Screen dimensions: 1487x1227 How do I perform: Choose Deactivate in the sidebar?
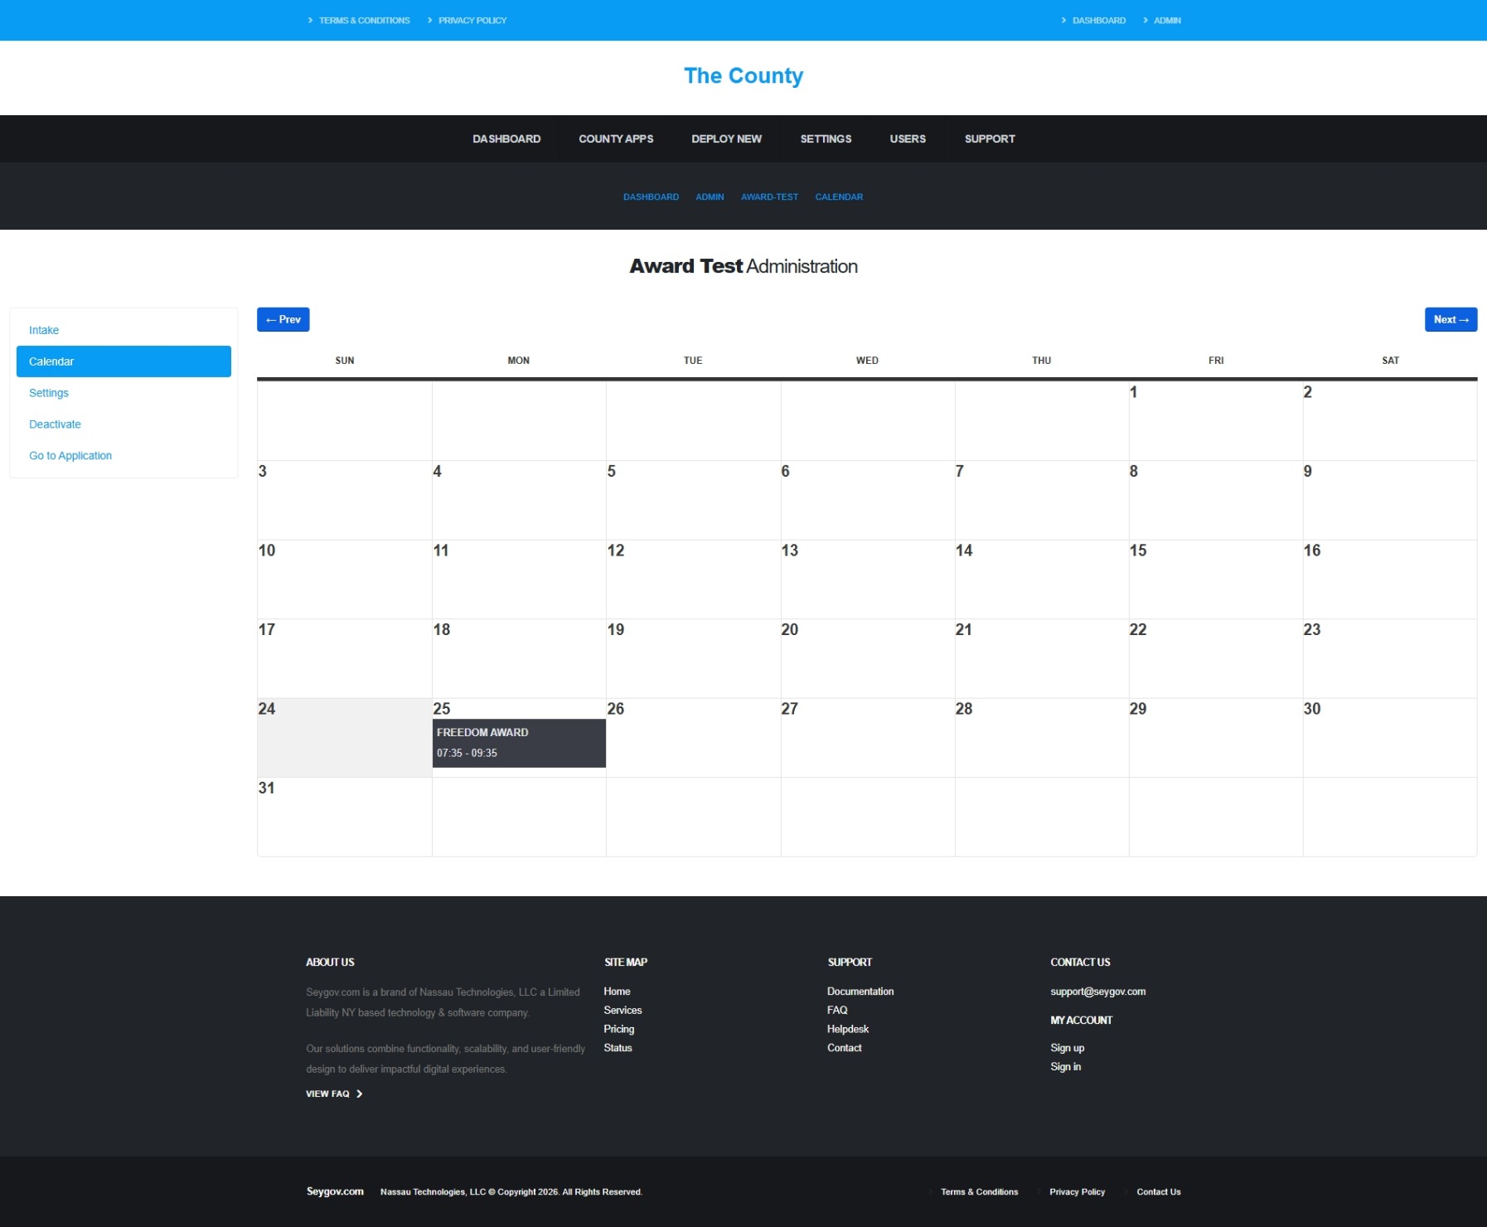[x=55, y=424]
